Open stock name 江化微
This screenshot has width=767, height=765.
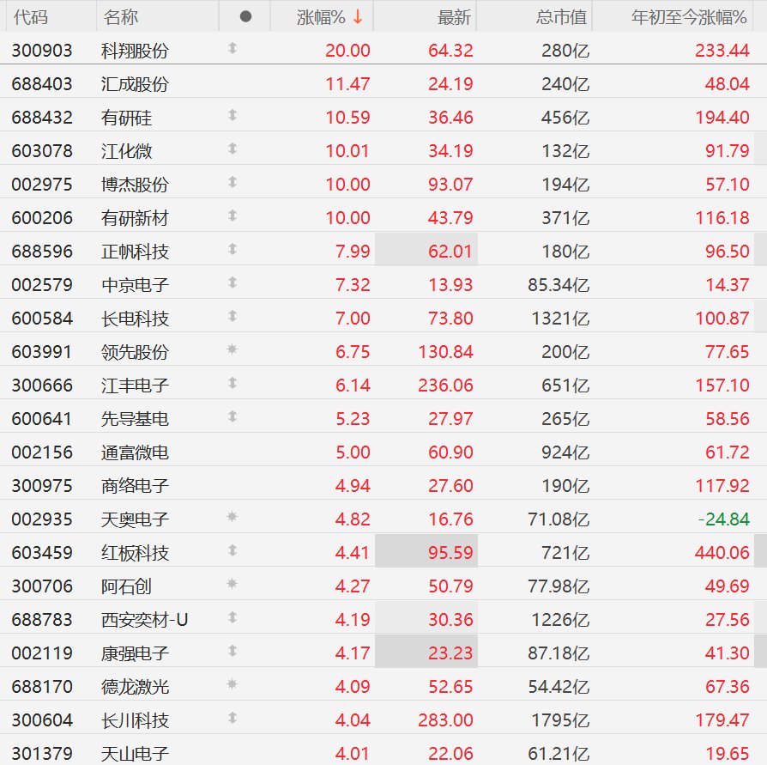pyautogui.click(x=127, y=151)
